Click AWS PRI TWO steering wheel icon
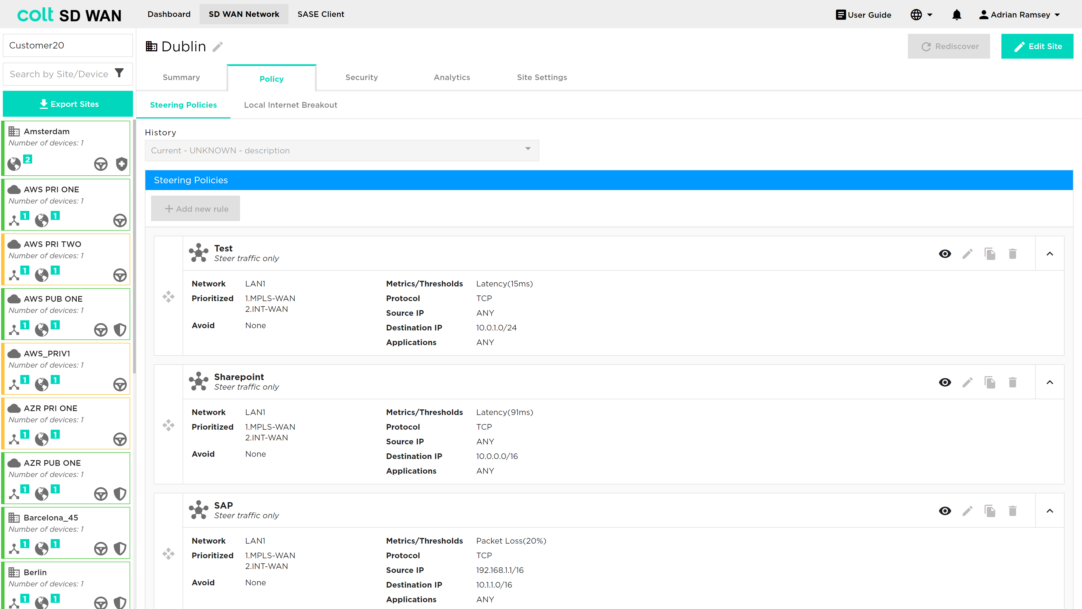Screen dimensions: 1082x609 (120, 275)
